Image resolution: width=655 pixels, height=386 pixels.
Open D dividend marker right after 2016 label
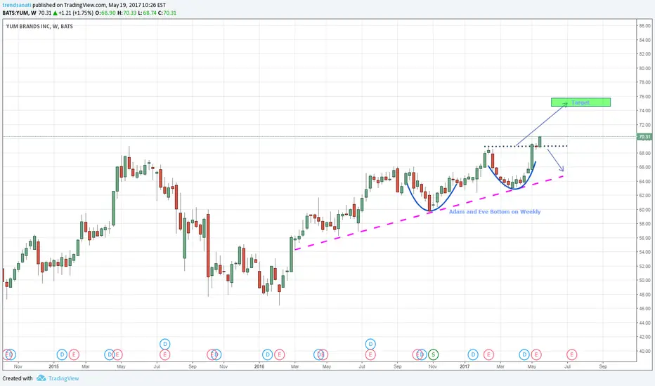(x=267, y=354)
